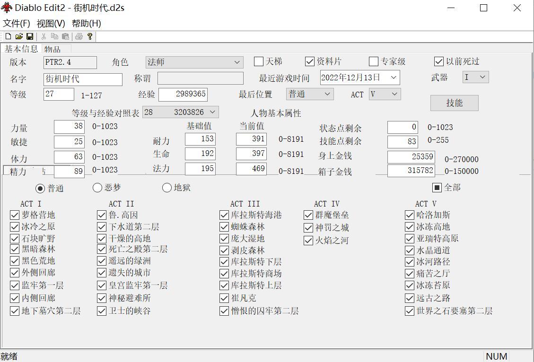
Task: Click the 技能 button
Action: click(455, 103)
